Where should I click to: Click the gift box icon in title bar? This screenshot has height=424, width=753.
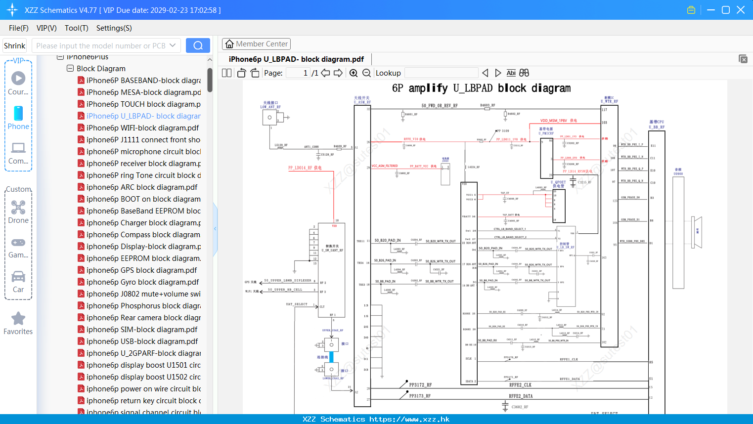pos(691,10)
